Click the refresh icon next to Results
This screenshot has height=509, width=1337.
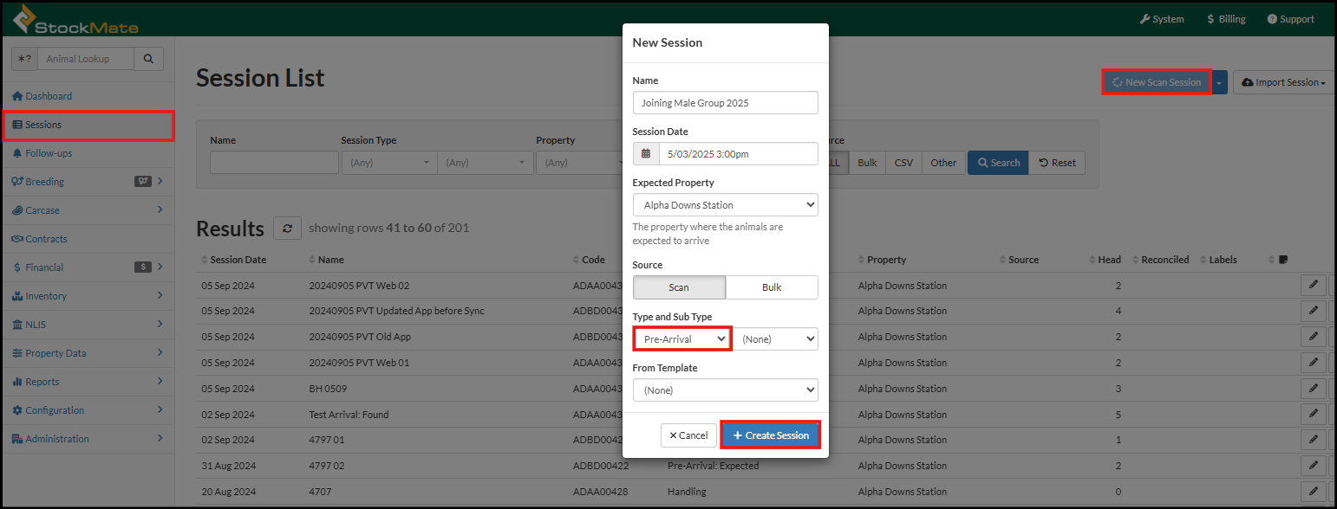(287, 229)
